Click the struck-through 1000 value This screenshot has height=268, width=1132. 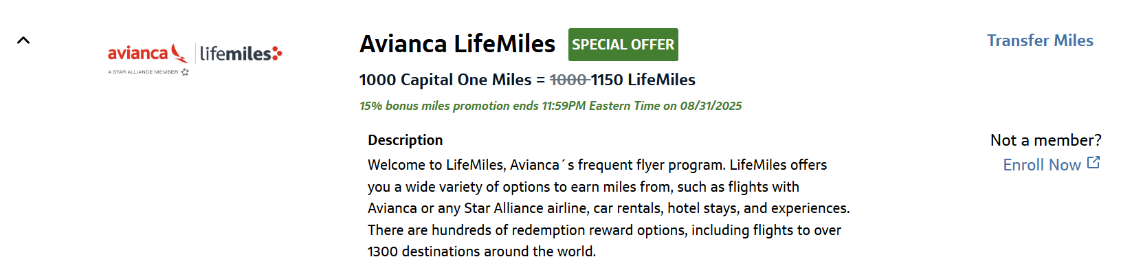tap(568, 80)
